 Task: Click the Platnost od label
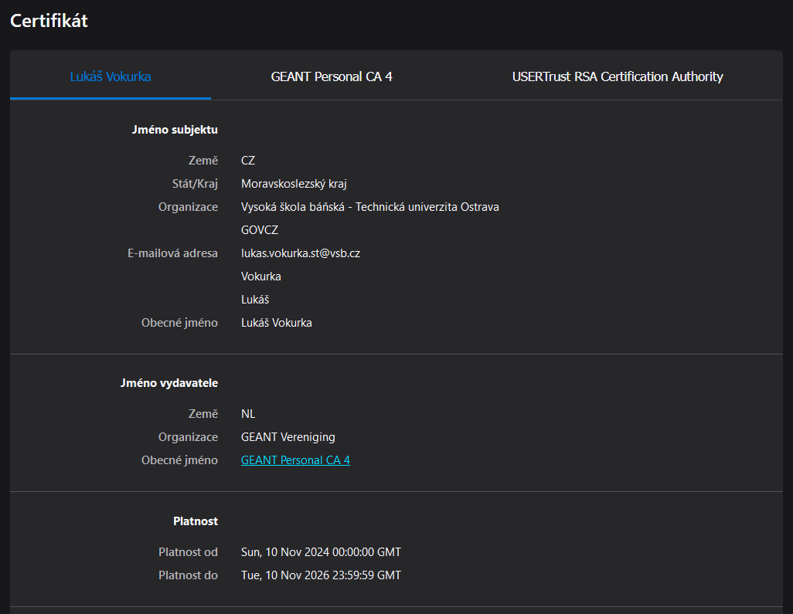point(188,552)
